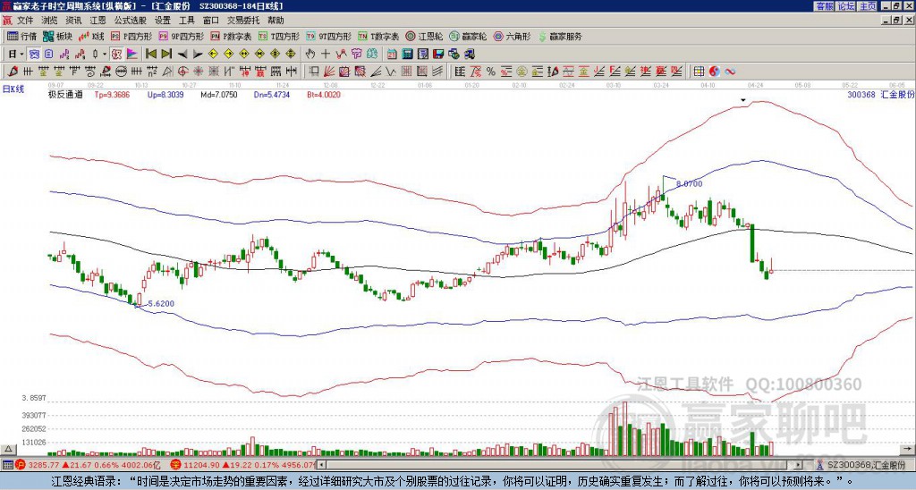Open the 9P四方形 tool
Viewport: 916px width, 490px height.
point(181,36)
